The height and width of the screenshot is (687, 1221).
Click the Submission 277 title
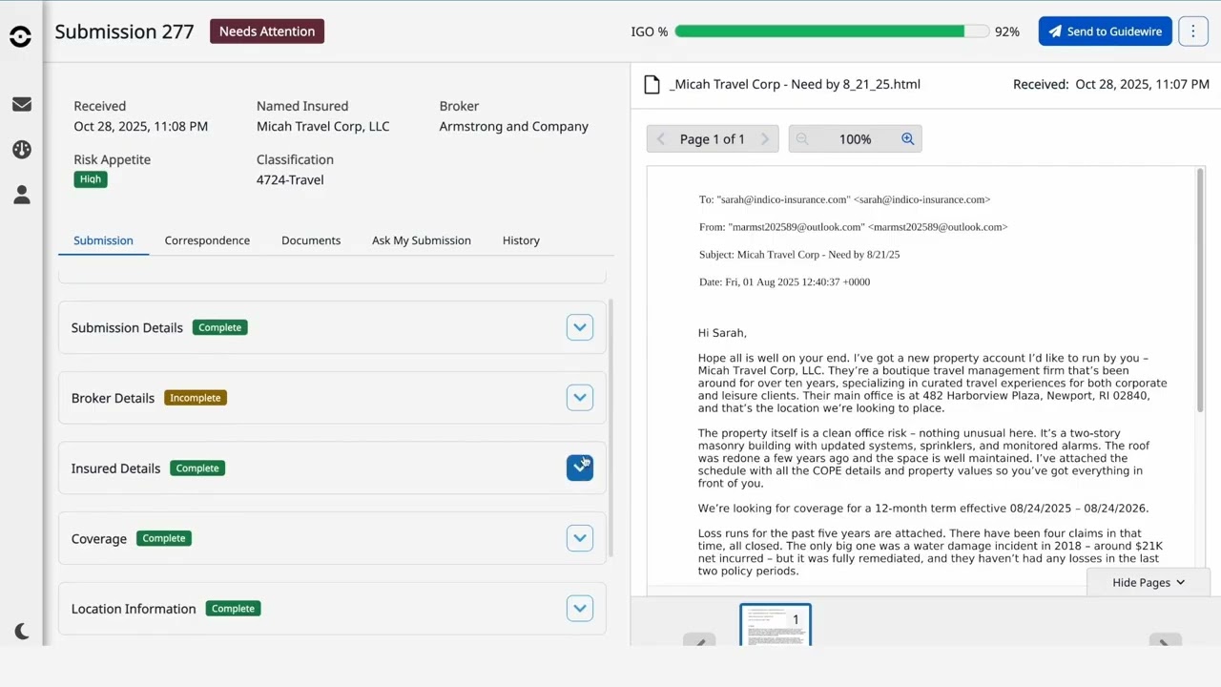[x=124, y=31]
